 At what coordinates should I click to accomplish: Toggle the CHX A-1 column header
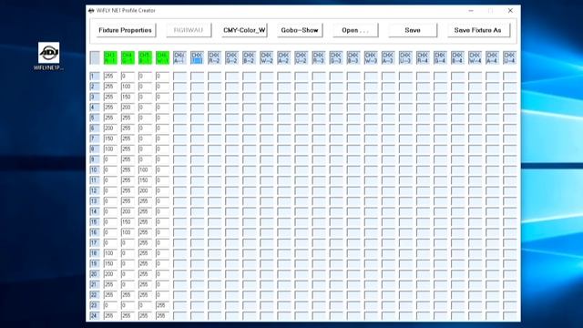(x=179, y=57)
